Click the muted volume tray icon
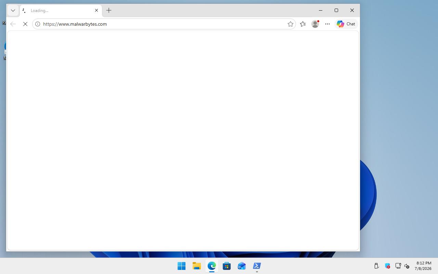Viewport: 438px width, 274px height. tap(407, 266)
